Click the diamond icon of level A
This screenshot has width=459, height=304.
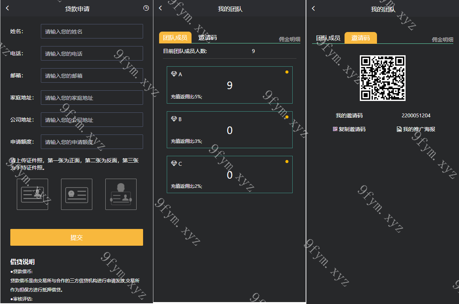tap(174, 74)
